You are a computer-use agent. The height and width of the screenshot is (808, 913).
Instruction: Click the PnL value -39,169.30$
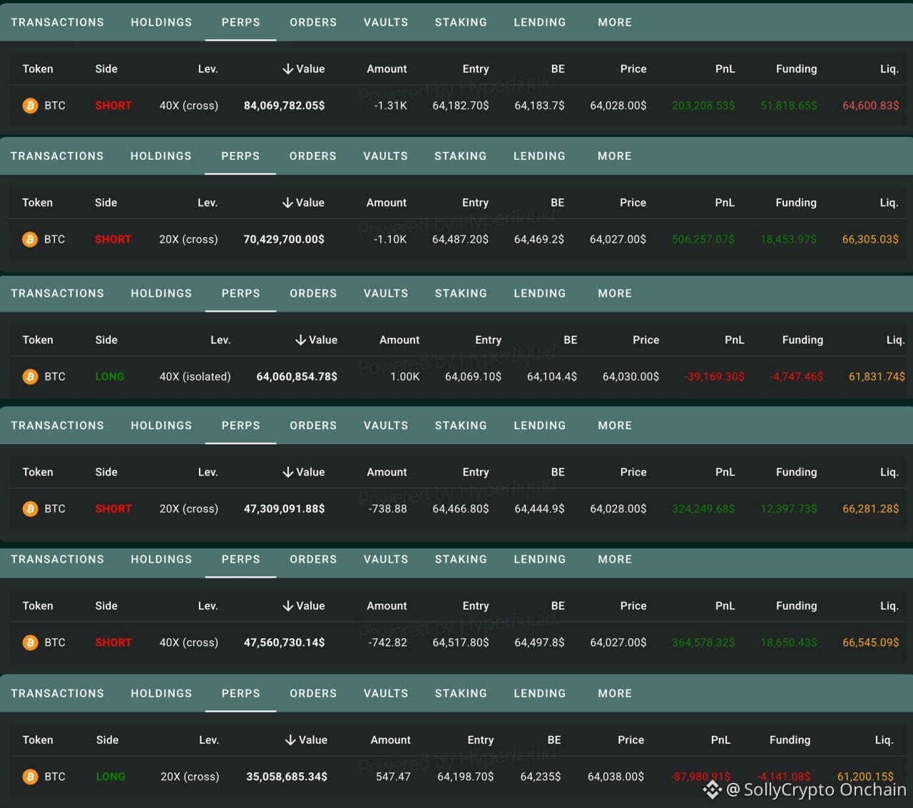pyautogui.click(x=714, y=377)
